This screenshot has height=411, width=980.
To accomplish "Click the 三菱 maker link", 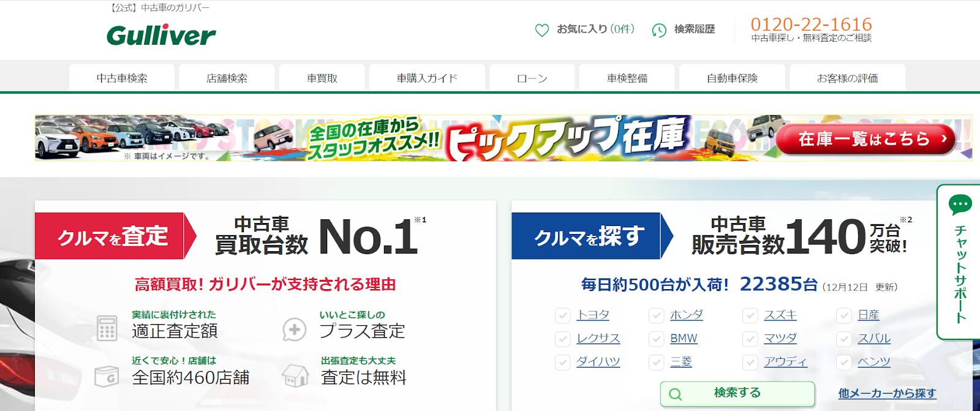I will coord(681,362).
